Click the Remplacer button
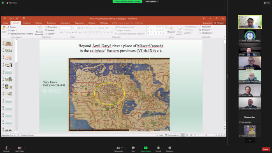 [x=206, y=30]
